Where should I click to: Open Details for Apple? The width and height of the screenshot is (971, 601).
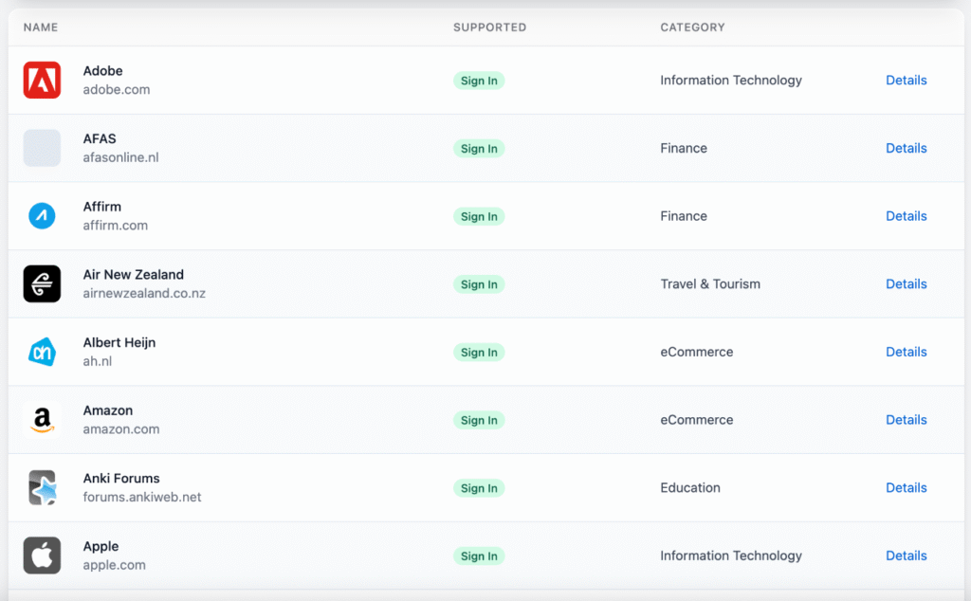tap(906, 555)
